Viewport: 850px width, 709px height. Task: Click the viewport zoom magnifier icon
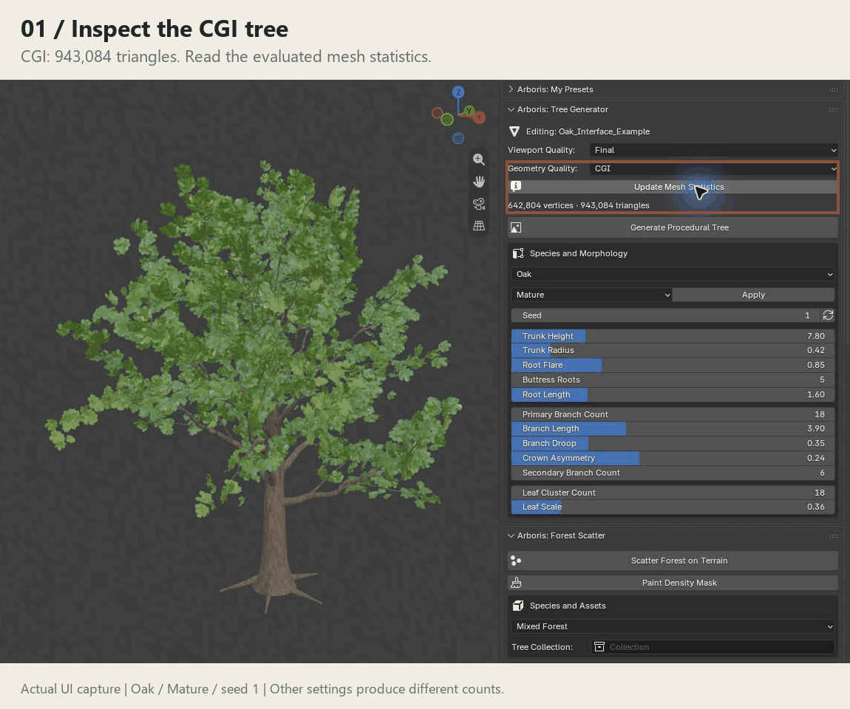pos(479,160)
